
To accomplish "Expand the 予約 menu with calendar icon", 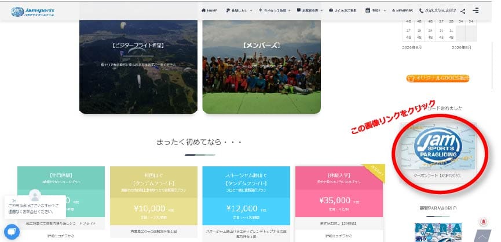I will [x=375, y=10].
